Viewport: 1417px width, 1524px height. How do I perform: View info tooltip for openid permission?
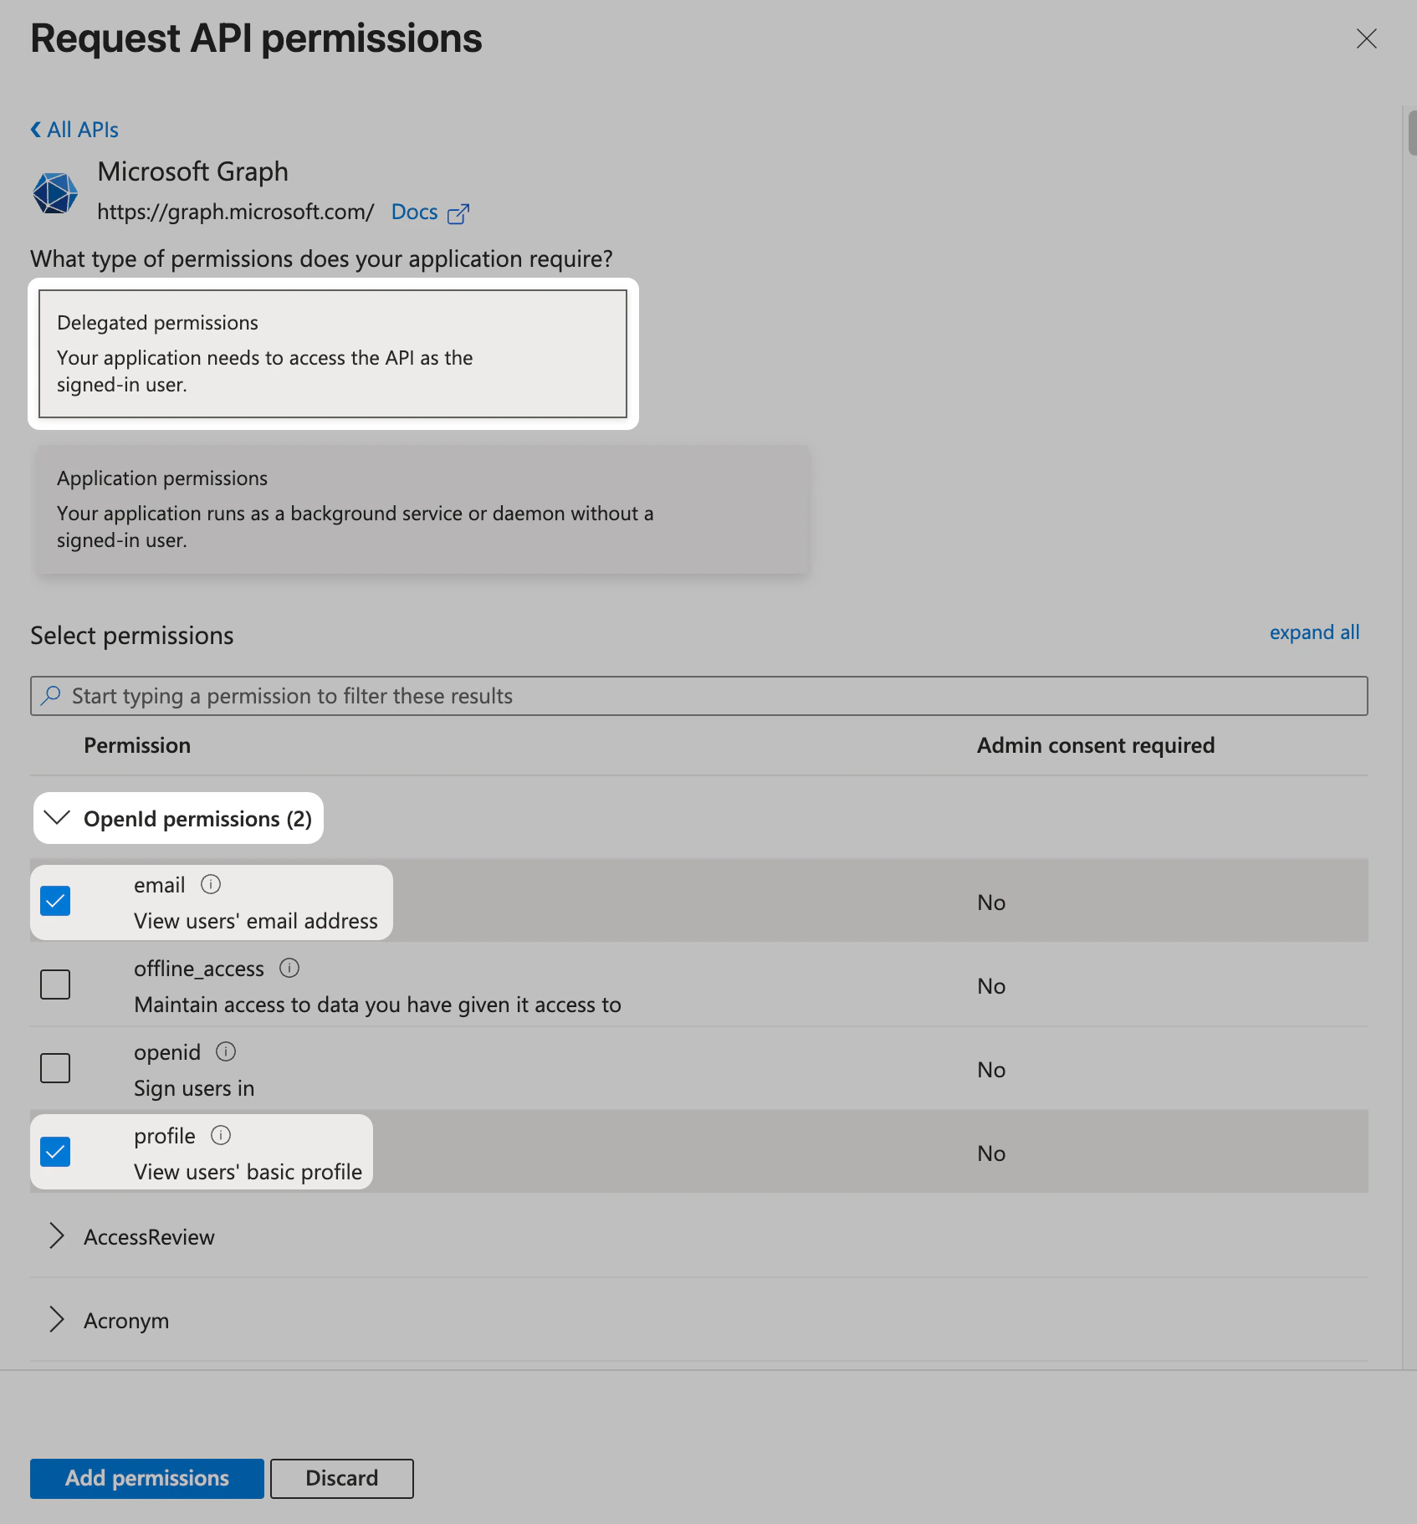tap(225, 1051)
